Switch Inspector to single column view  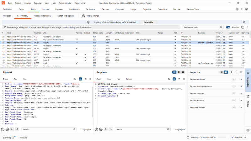point(222,72)
